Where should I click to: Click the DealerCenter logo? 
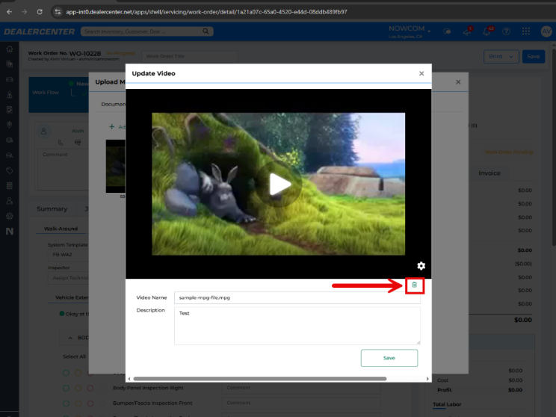point(39,31)
